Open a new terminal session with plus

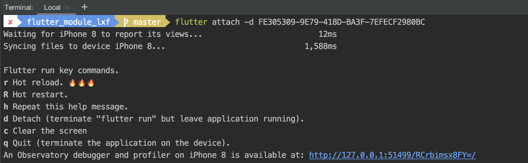point(84,7)
